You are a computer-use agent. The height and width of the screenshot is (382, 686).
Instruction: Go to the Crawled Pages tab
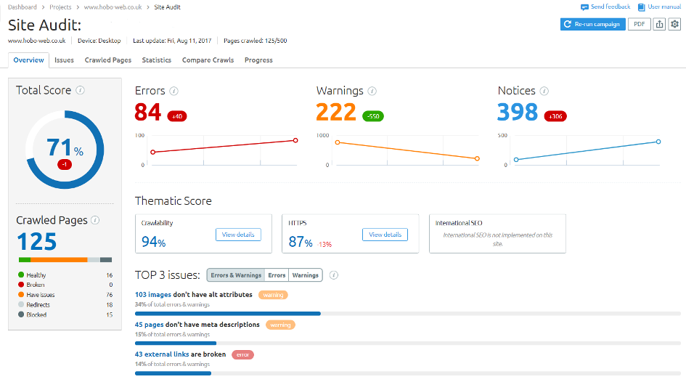(x=107, y=60)
